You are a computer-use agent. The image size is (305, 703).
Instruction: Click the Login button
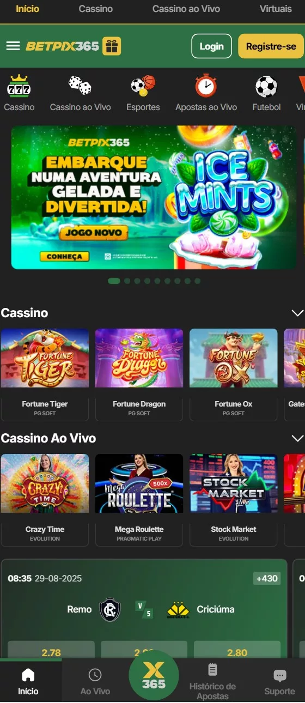click(x=211, y=46)
